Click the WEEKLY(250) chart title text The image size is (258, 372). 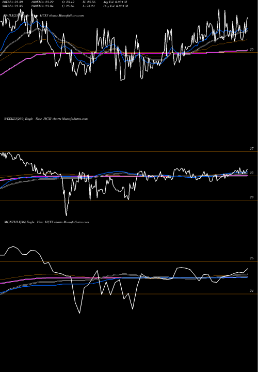(46, 119)
